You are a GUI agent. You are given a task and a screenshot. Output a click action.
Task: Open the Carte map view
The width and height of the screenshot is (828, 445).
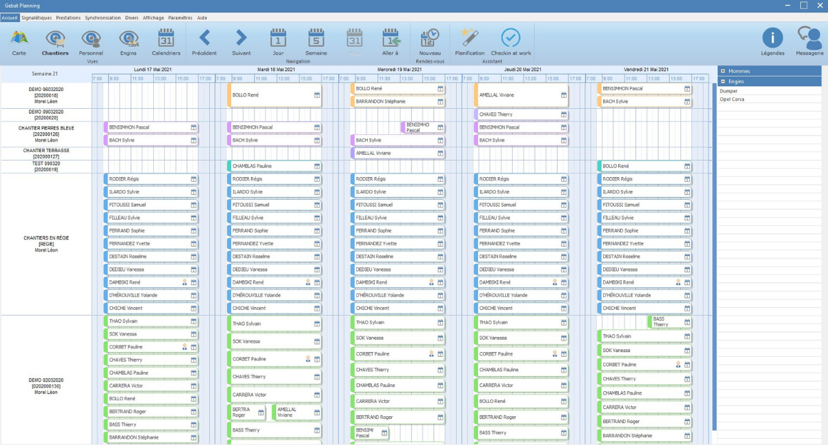coord(19,41)
